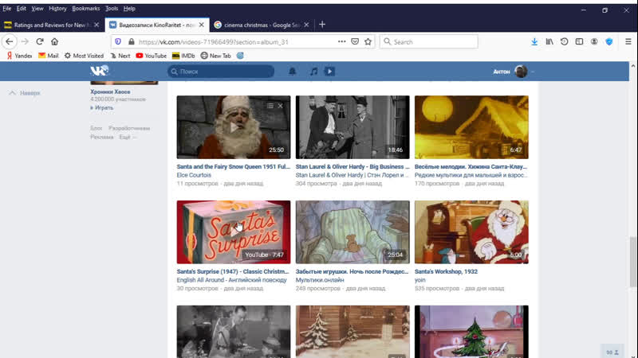Click the browser Search box
The width and height of the screenshot is (638, 358).
(x=429, y=41)
